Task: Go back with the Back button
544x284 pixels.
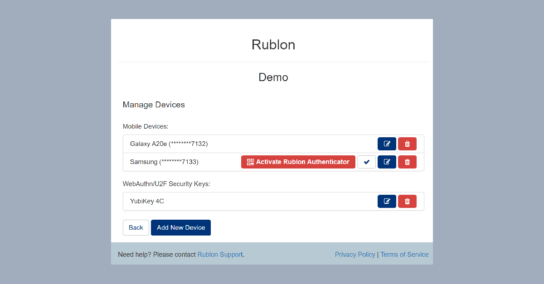Action: pyautogui.click(x=136, y=227)
